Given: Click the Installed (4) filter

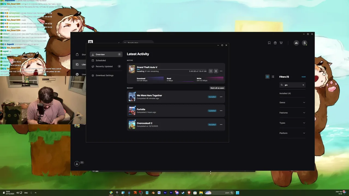Looking at the screenshot, I should [x=285, y=93].
